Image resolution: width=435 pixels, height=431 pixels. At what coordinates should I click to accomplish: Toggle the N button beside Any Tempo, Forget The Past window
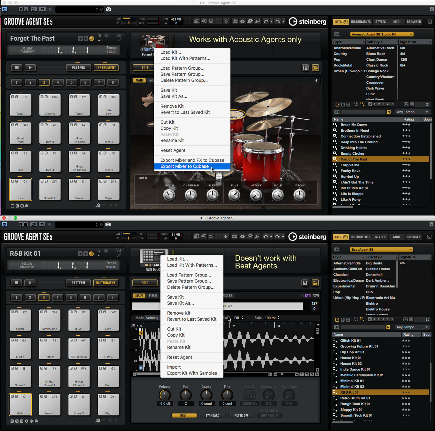tap(389, 112)
